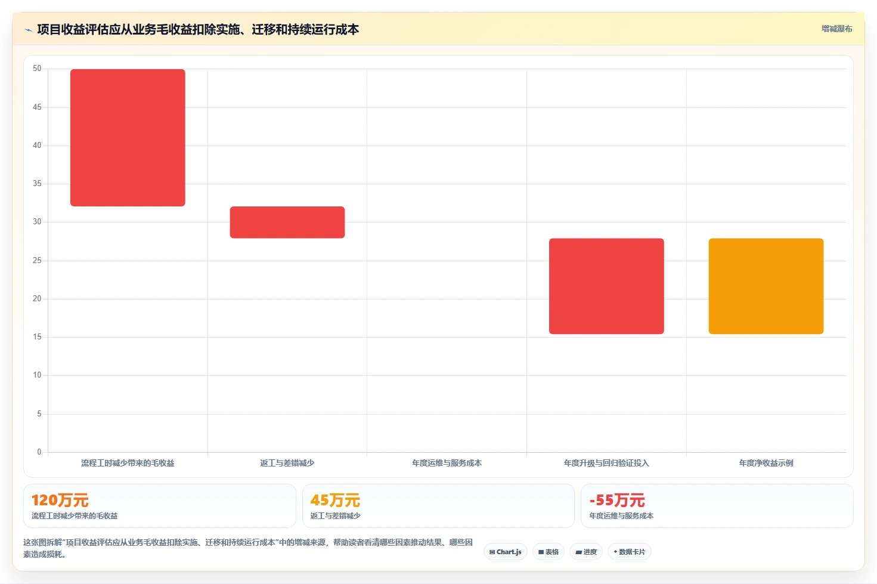Click the x-axis label 年度净收益示例
877x584 pixels.
point(766,463)
